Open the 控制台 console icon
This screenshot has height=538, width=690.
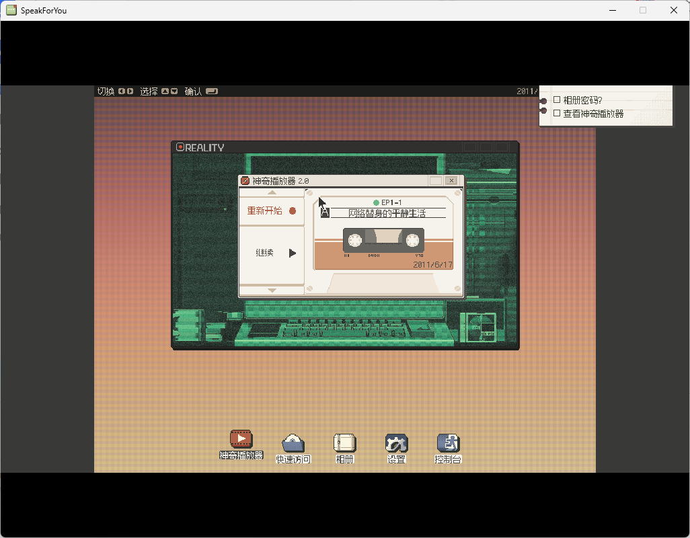[448, 443]
